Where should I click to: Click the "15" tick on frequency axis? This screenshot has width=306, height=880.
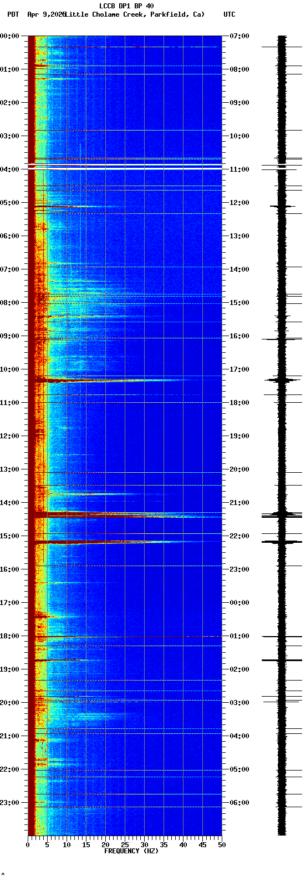point(86,846)
